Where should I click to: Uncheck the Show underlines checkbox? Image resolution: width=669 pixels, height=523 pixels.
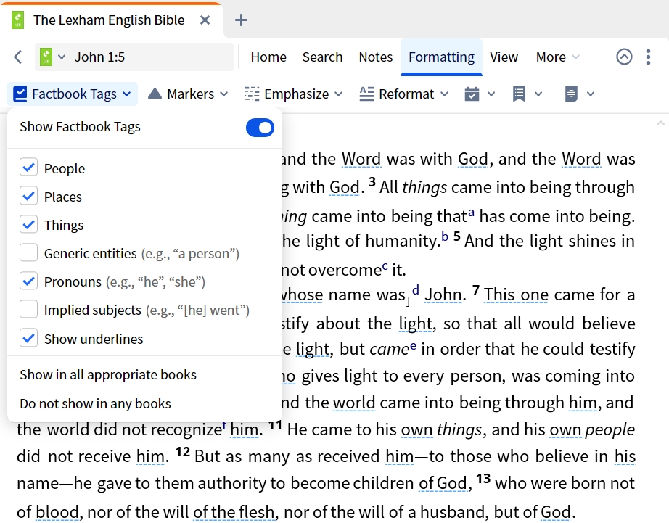[28, 338]
